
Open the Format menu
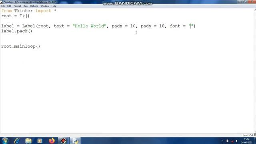pos(17,6)
